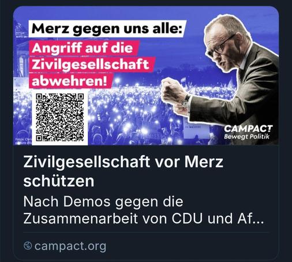The width and height of the screenshot is (292, 262).
Task: Click the description 'Nach Demos gegen die'
Action: point(103,202)
